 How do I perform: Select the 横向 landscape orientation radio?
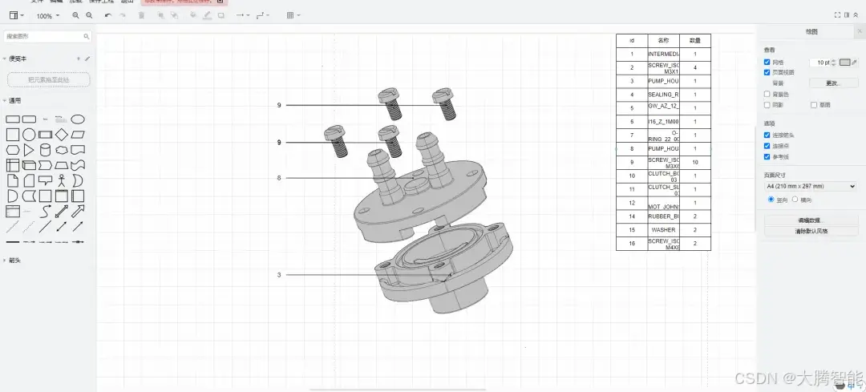coord(795,200)
